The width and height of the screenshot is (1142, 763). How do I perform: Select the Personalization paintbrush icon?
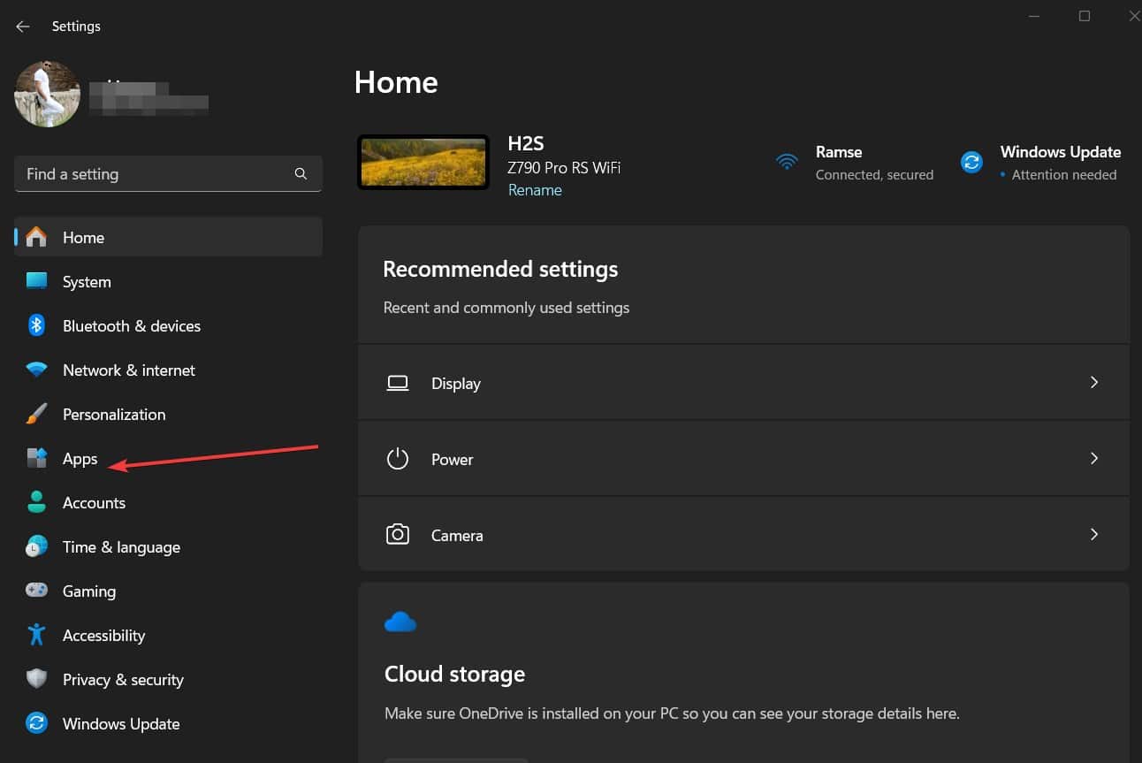pos(36,414)
